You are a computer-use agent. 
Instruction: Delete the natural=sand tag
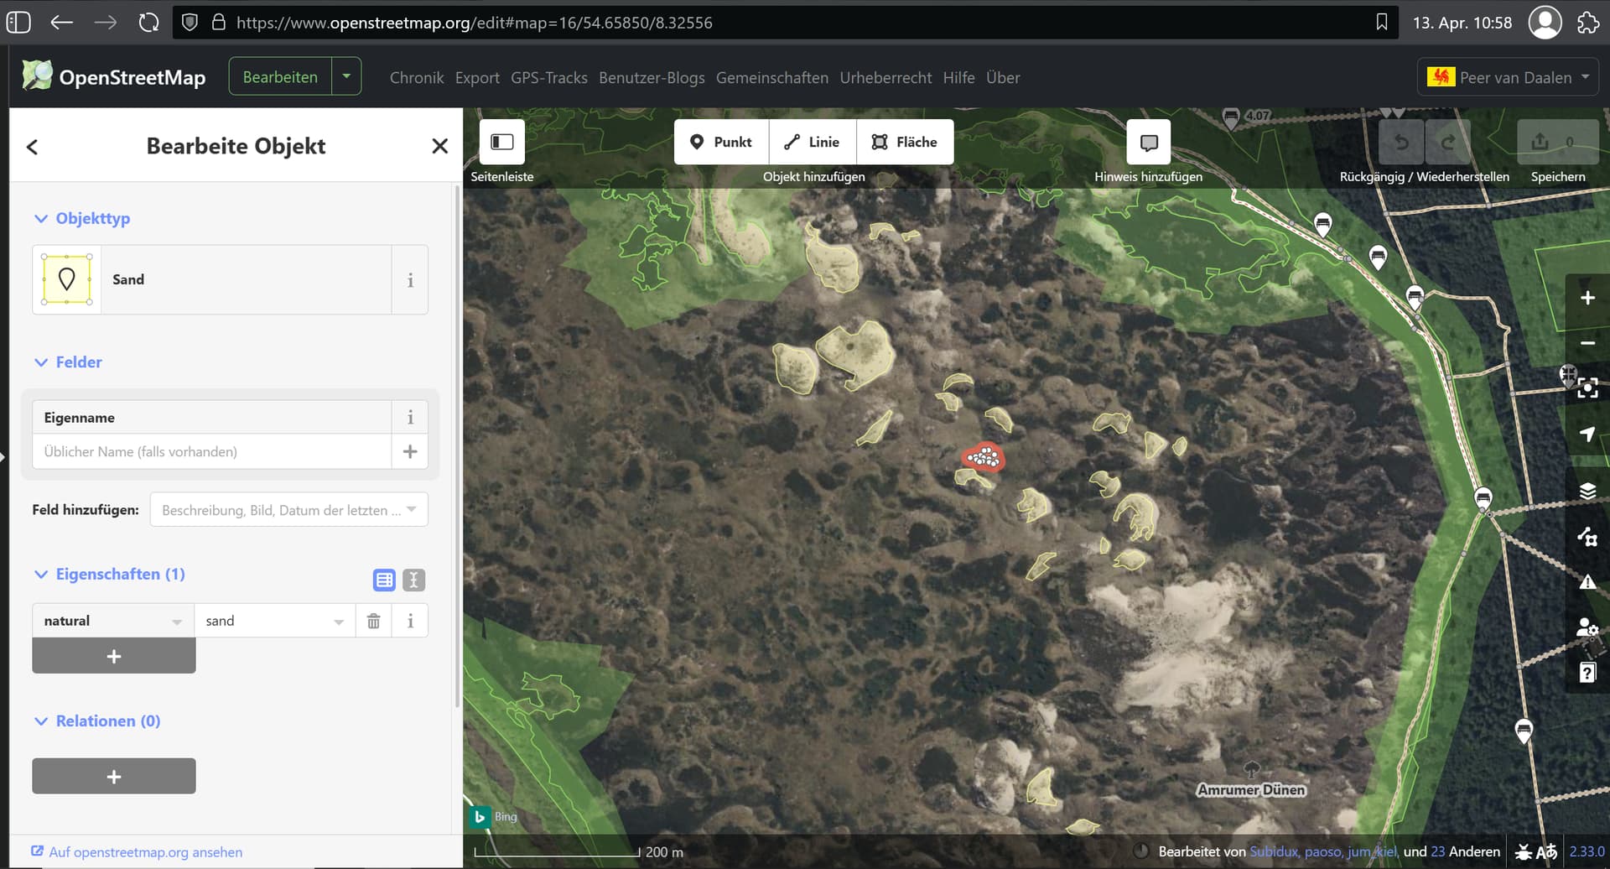click(x=374, y=621)
